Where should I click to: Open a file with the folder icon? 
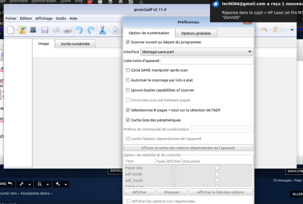click(22, 30)
